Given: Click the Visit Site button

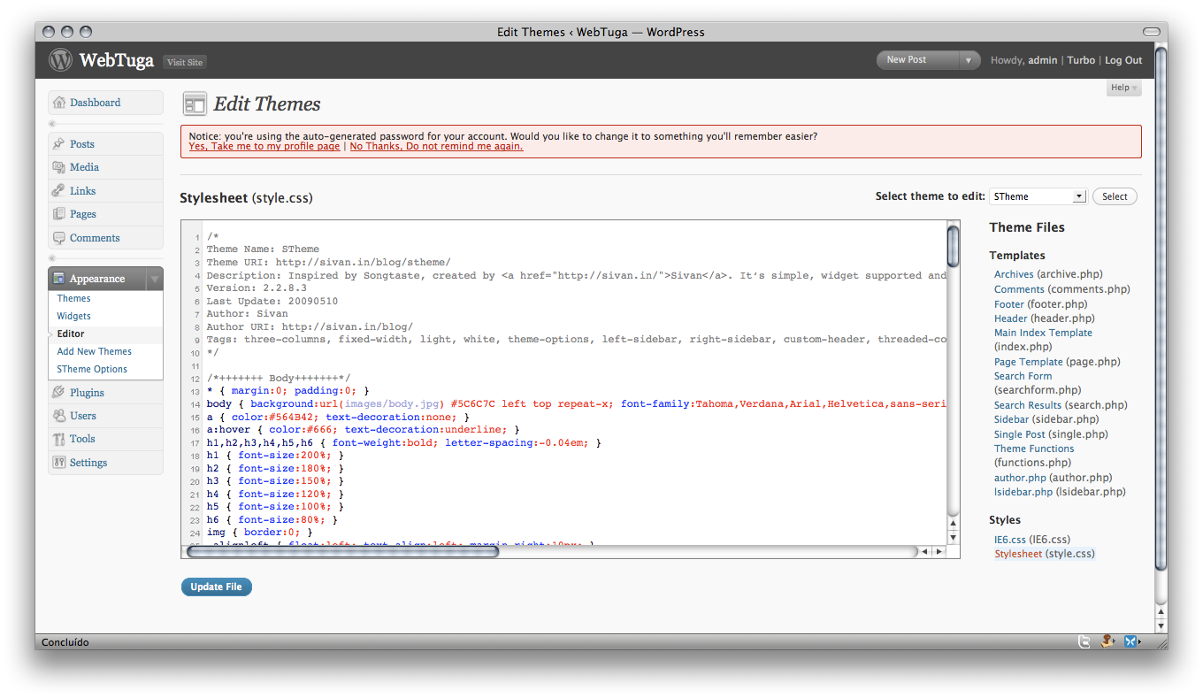Looking at the screenshot, I should click(x=185, y=62).
